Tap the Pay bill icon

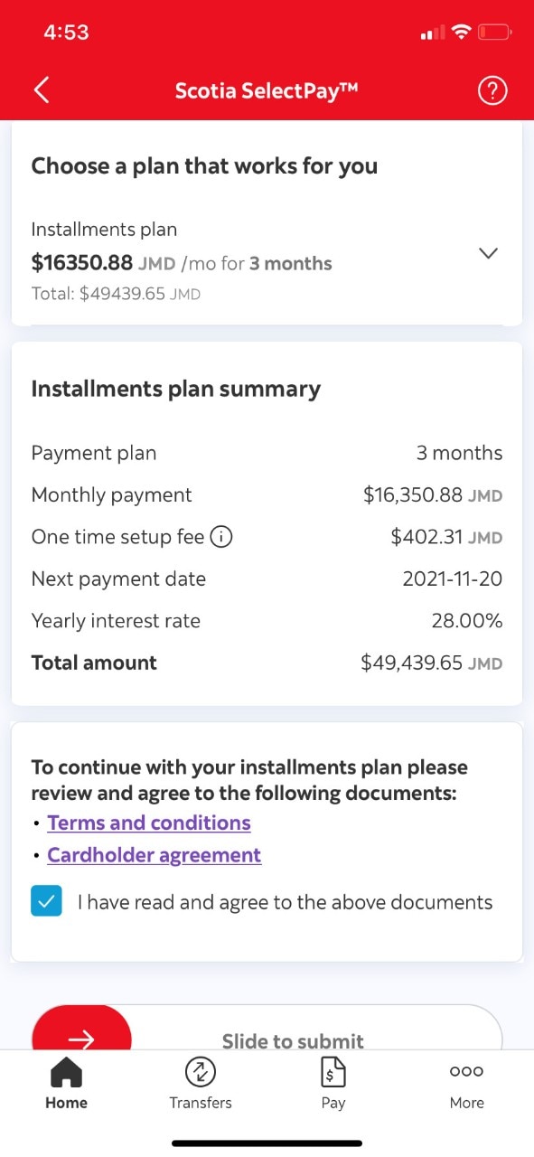(x=333, y=1073)
